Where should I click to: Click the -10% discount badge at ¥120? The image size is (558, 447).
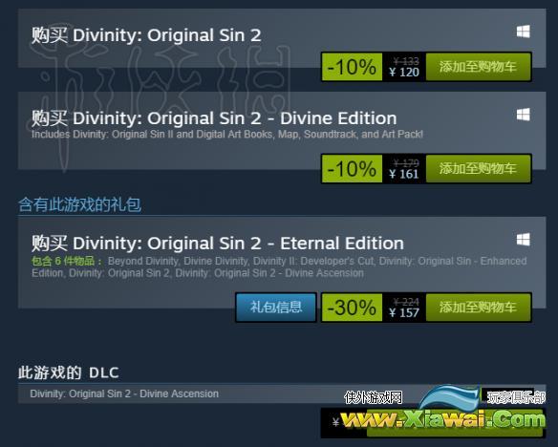pyautogui.click(x=352, y=67)
